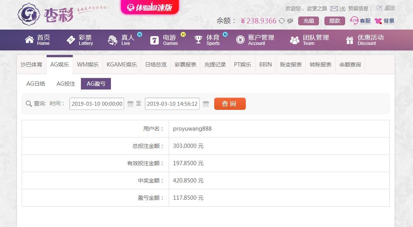This screenshot has height=227, width=413.
Task: Switch to the WM娱乐 tab
Action: [x=88, y=65]
